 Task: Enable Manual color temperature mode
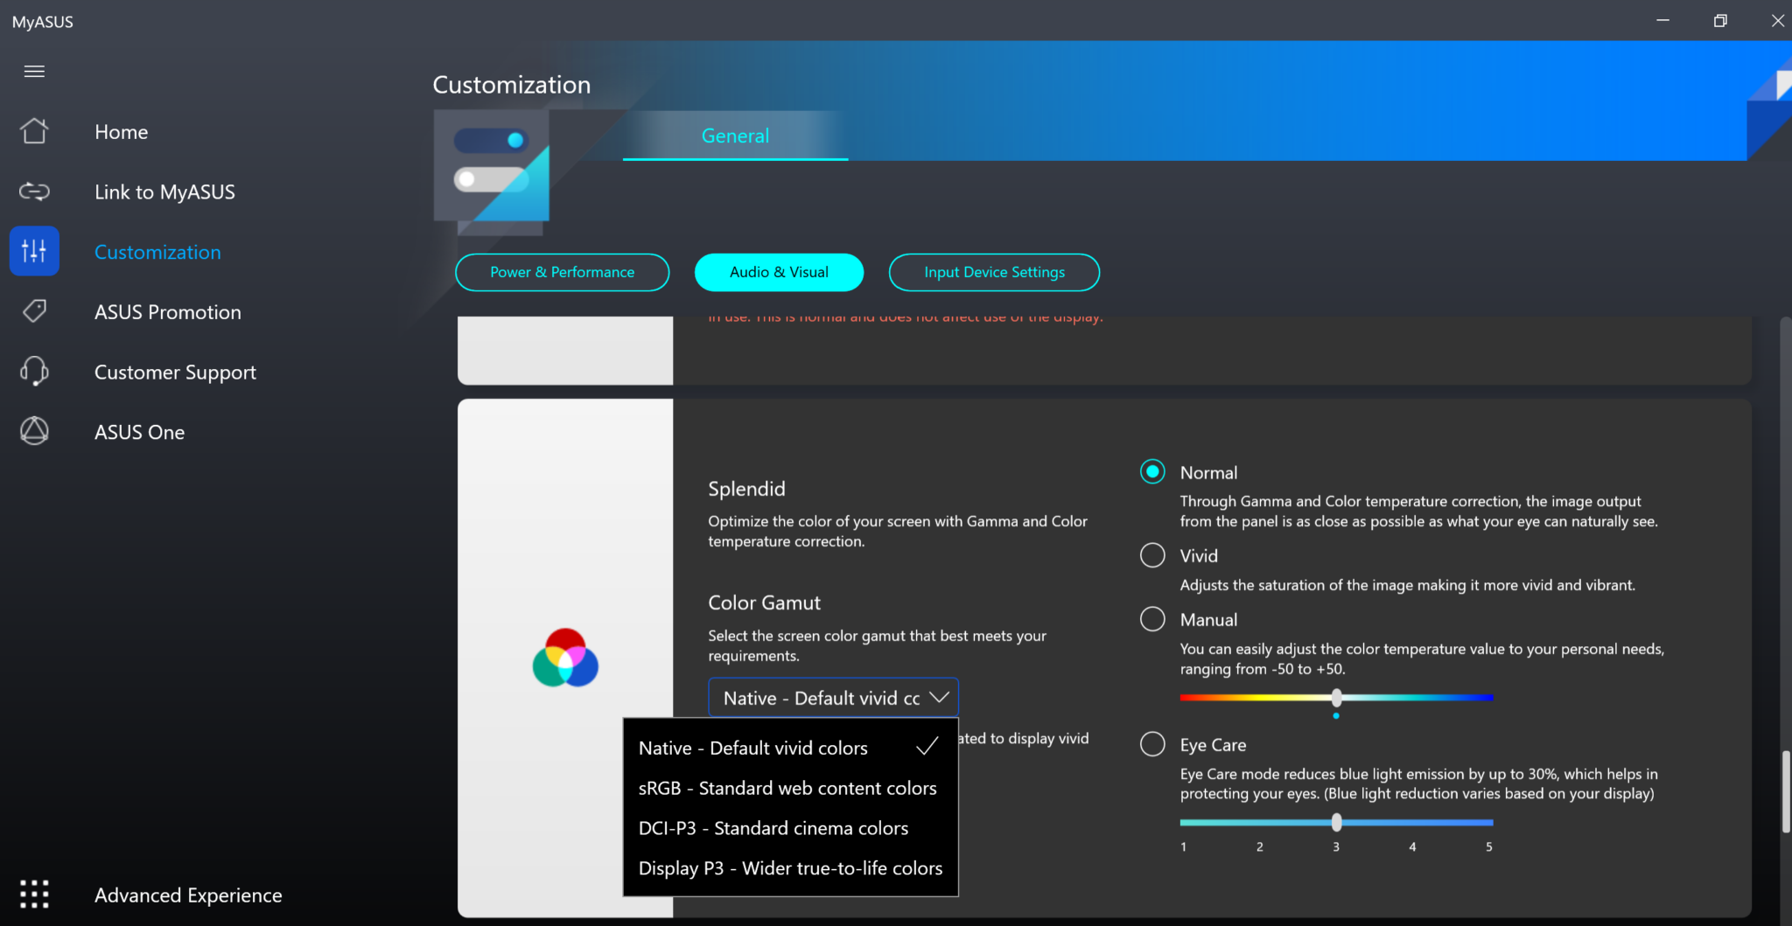1152,619
